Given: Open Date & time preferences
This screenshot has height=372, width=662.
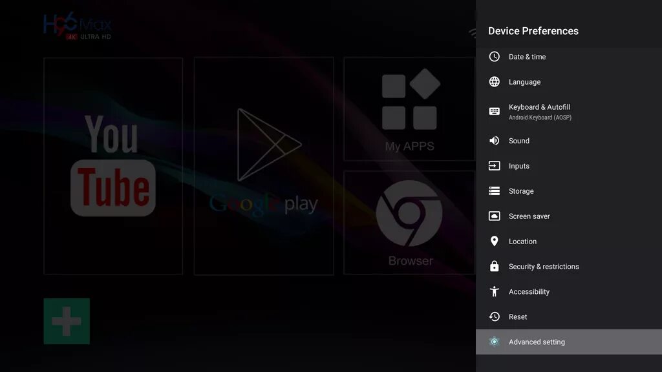Looking at the screenshot, I should (569, 57).
